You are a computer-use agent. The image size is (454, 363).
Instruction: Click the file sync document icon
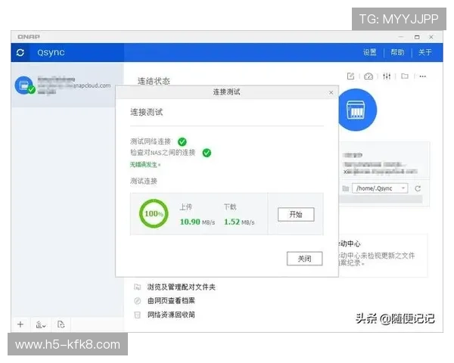[61, 324]
